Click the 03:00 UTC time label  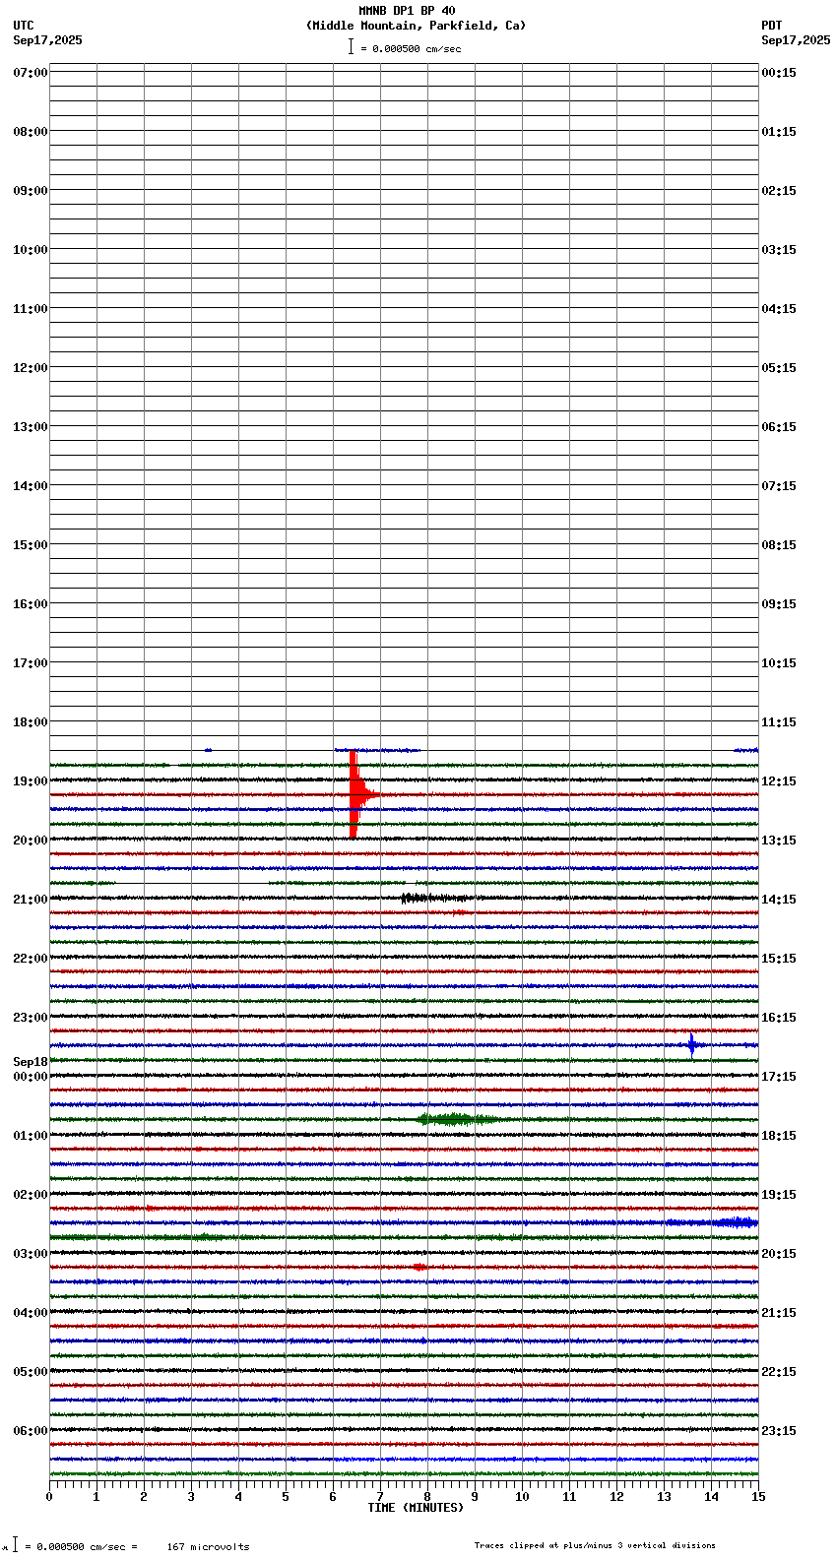point(31,1254)
